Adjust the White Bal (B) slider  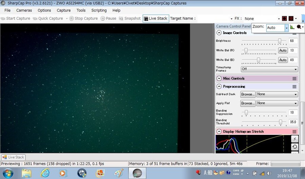tap(259, 60)
